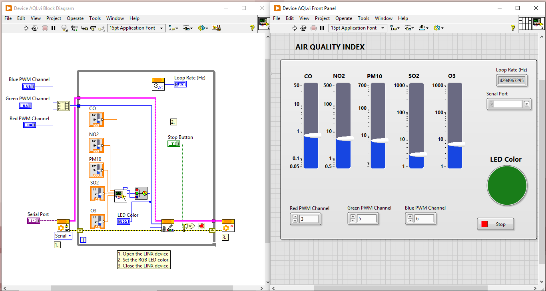Open Resize Objects dropdown in Front Panel

click(423, 28)
